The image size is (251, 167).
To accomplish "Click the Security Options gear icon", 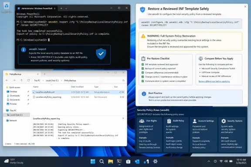I will tap(224, 121).
